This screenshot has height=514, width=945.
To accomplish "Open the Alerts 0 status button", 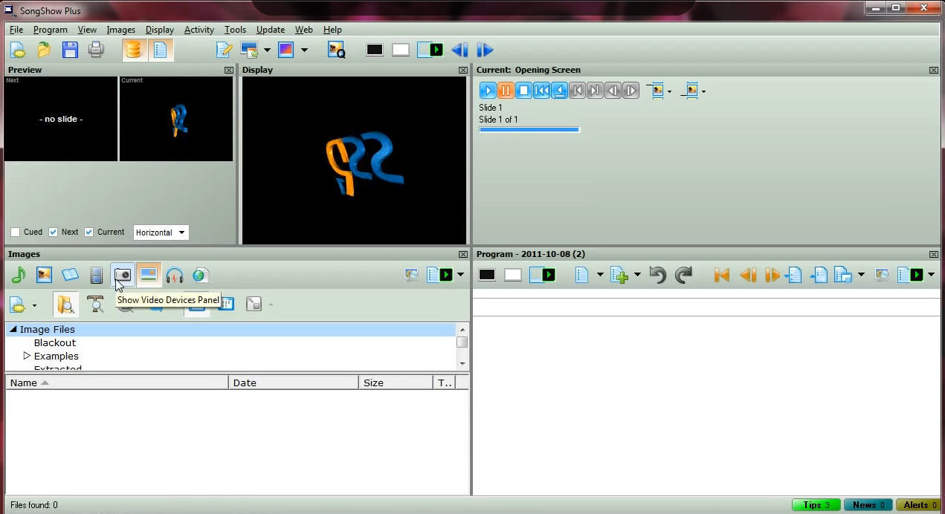I will coord(920,505).
